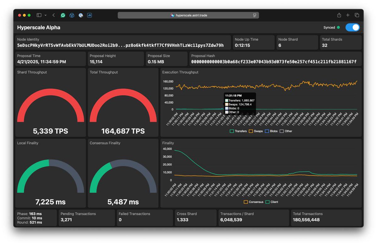Screen dimensions: 377x245
Task: Click the Phase 163 ms entry
Action: (x=29, y=214)
